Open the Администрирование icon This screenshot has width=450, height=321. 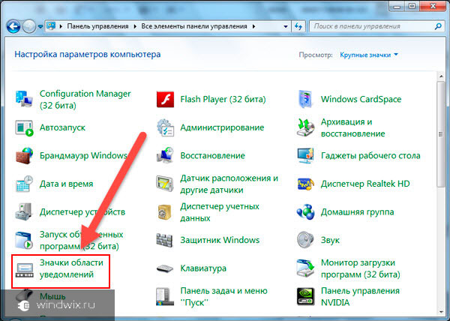click(165, 127)
